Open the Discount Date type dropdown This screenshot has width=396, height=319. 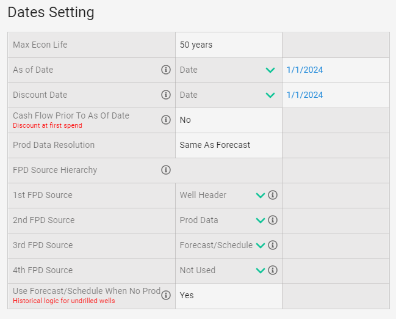click(x=270, y=95)
